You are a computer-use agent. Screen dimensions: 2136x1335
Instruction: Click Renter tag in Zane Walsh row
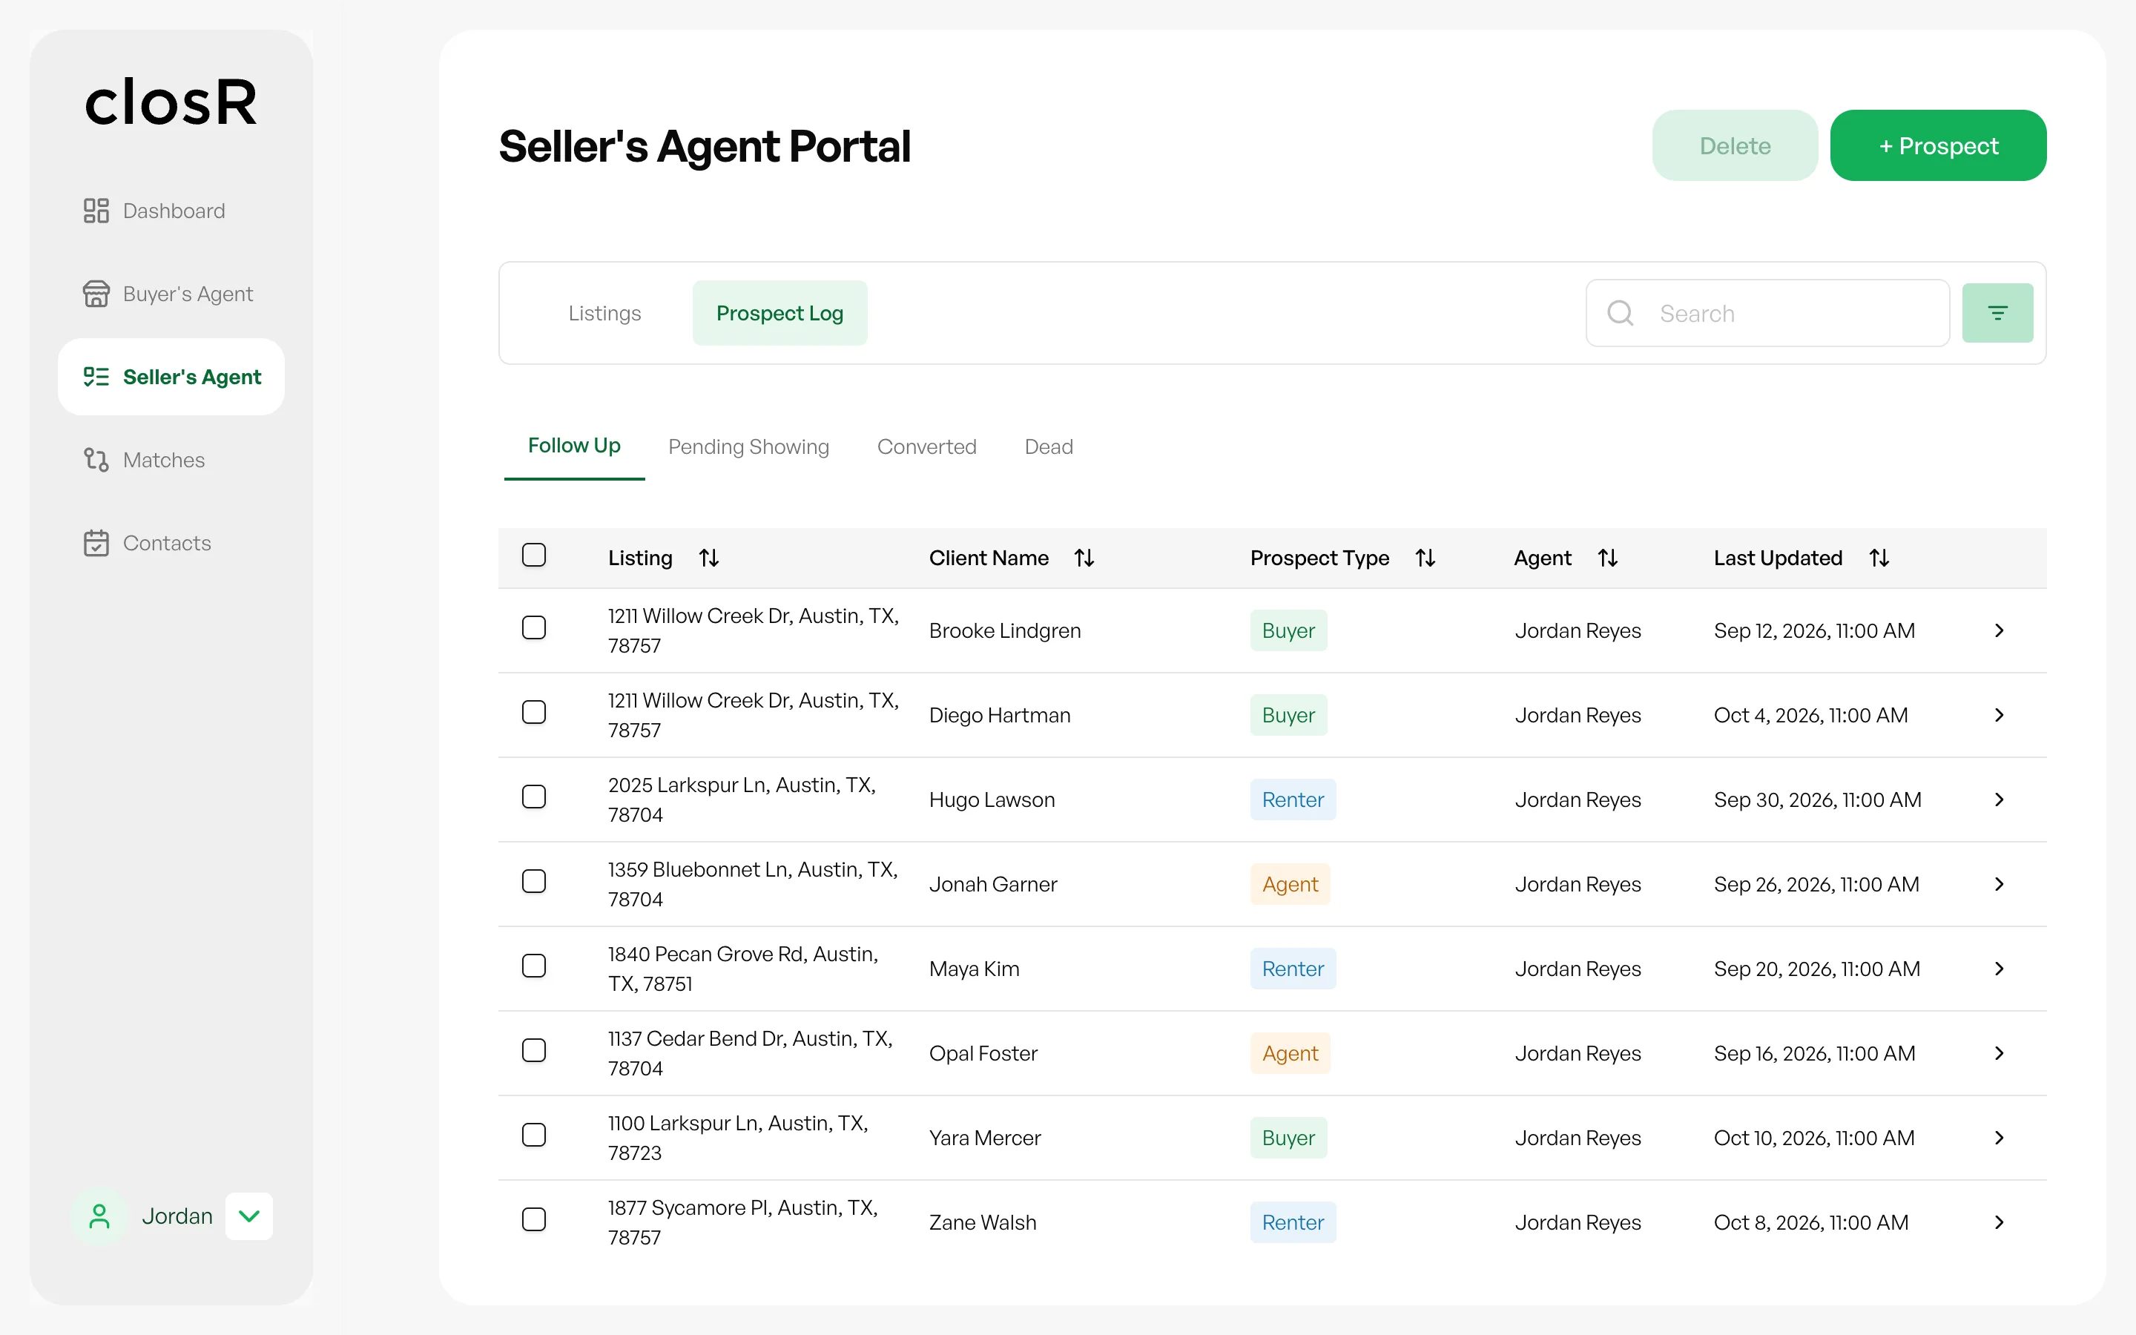pos(1293,1222)
